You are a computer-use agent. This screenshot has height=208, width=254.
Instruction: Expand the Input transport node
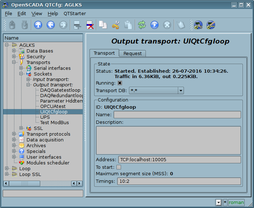tap(28, 79)
